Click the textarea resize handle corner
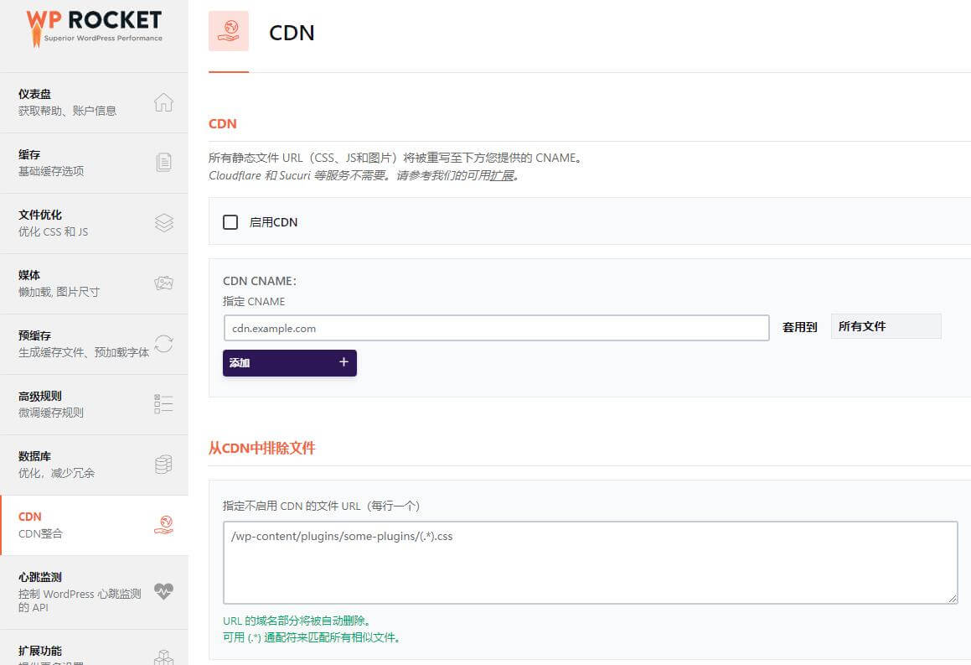971x665 pixels. (x=953, y=599)
